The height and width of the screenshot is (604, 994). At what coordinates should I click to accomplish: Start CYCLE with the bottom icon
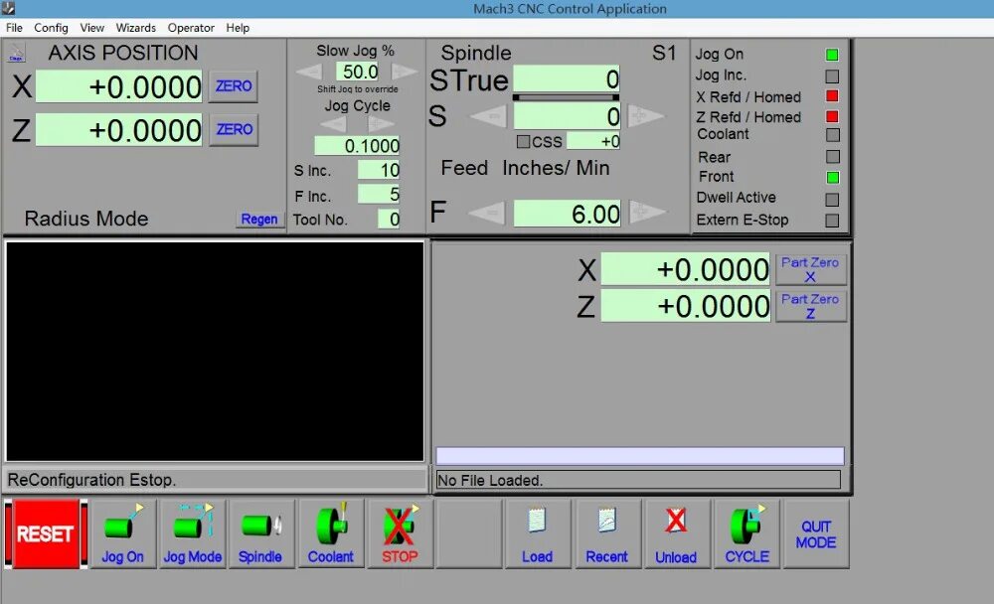point(746,533)
